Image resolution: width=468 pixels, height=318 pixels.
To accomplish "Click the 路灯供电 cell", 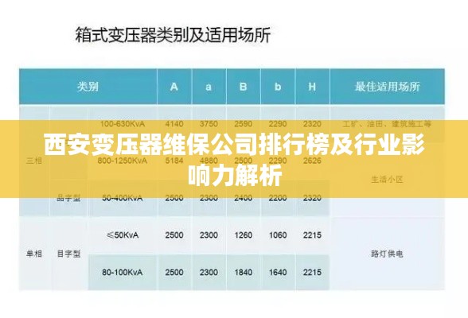I will pos(387,254).
